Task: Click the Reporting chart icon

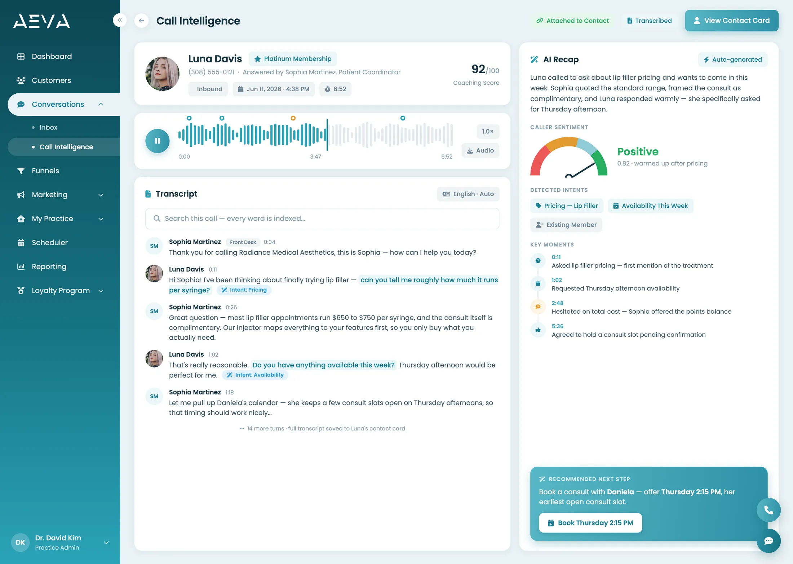Action: [x=21, y=266]
